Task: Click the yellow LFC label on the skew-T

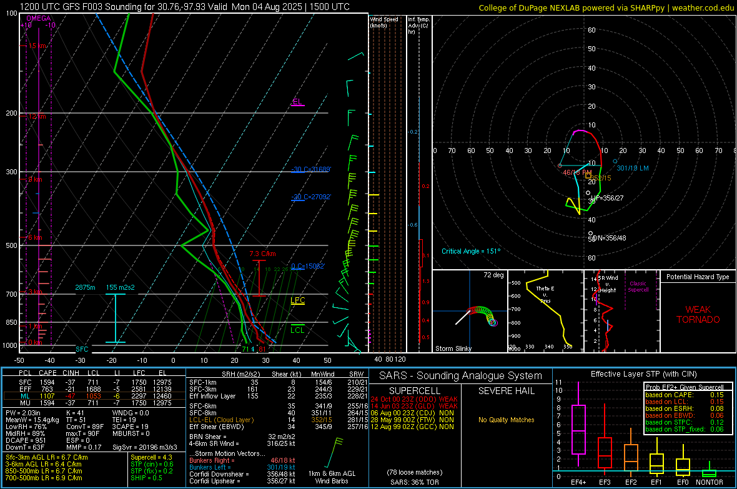Action: tap(297, 300)
